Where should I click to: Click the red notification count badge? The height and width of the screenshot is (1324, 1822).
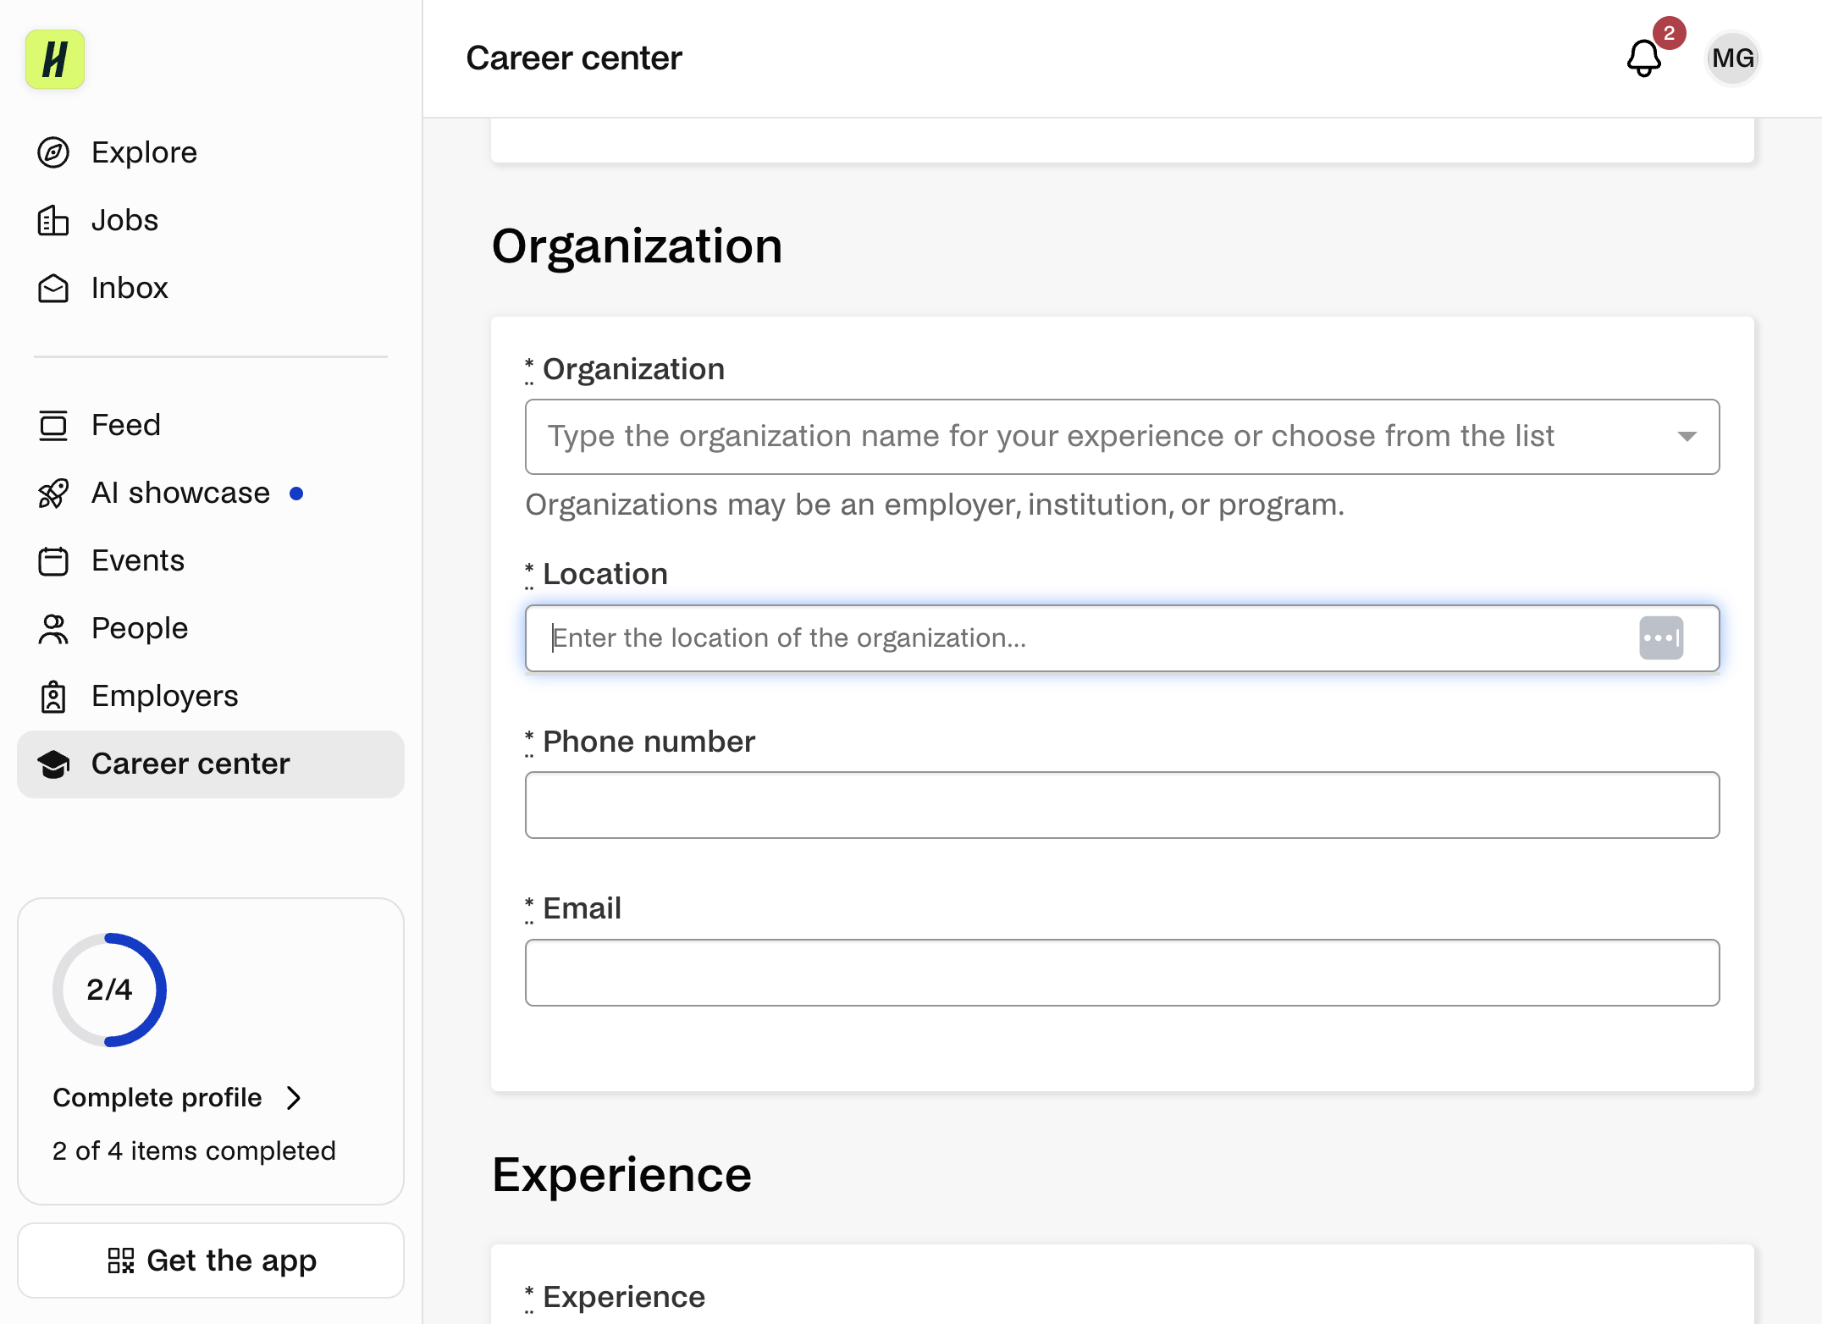coord(1669,33)
